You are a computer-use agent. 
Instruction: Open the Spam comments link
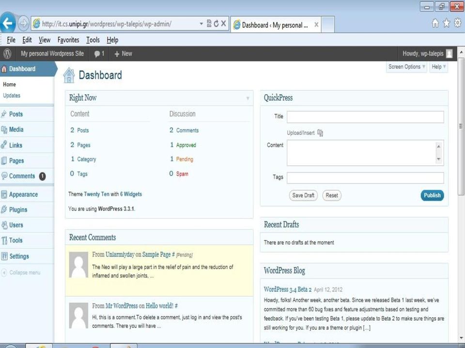tap(182, 174)
